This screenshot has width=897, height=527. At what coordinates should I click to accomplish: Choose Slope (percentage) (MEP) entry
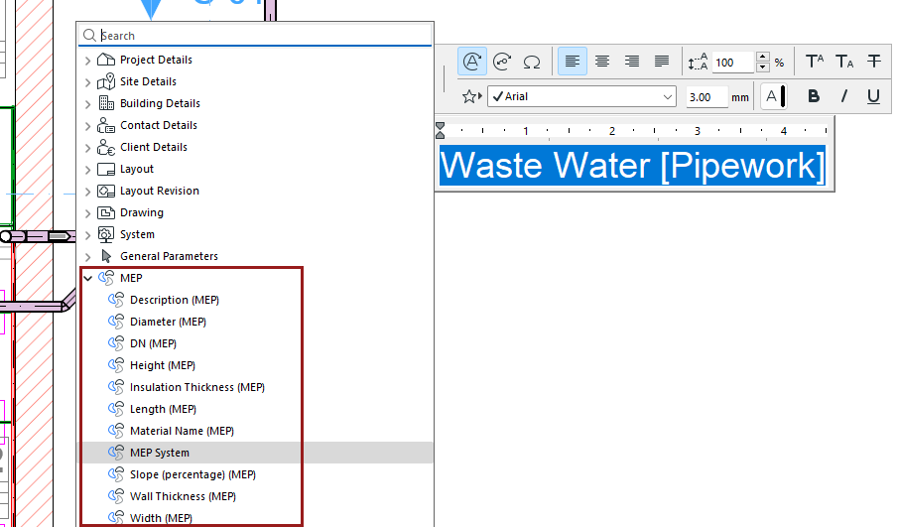click(192, 474)
